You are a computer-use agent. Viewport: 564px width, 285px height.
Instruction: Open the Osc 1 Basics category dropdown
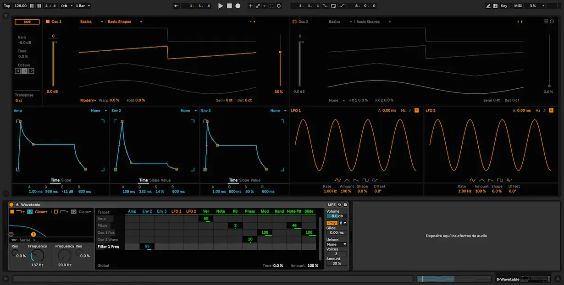click(x=92, y=22)
